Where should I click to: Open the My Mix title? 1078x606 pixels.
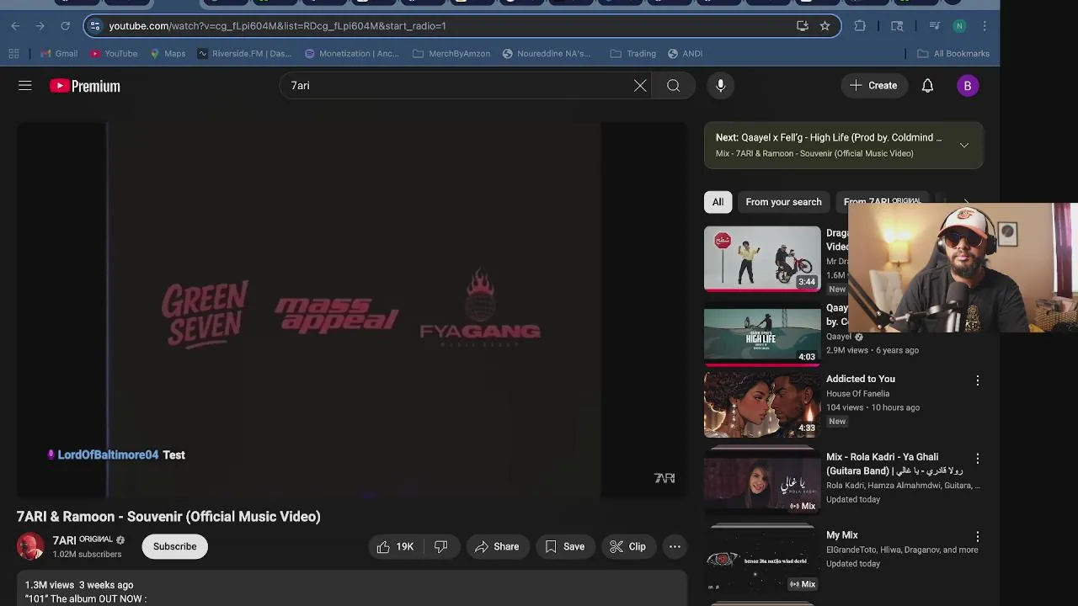842,535
